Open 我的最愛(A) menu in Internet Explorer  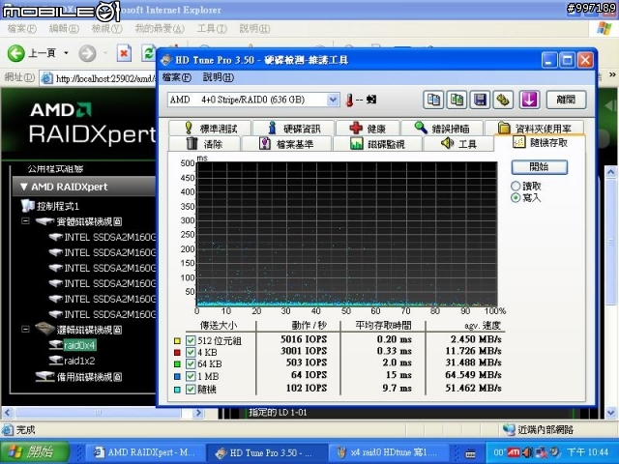click(160, 29)
